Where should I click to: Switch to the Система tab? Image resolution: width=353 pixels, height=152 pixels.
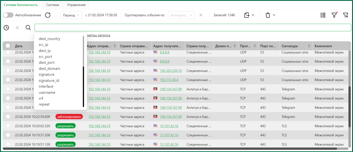pyautogui.click(x=52, y=5)
